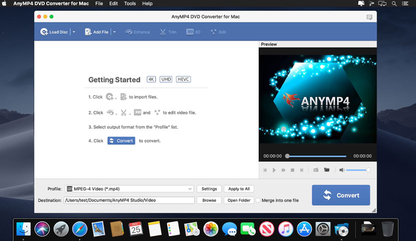Open the feedback message icon in title bar
416x241 pixels.
[x=369, y=17]
